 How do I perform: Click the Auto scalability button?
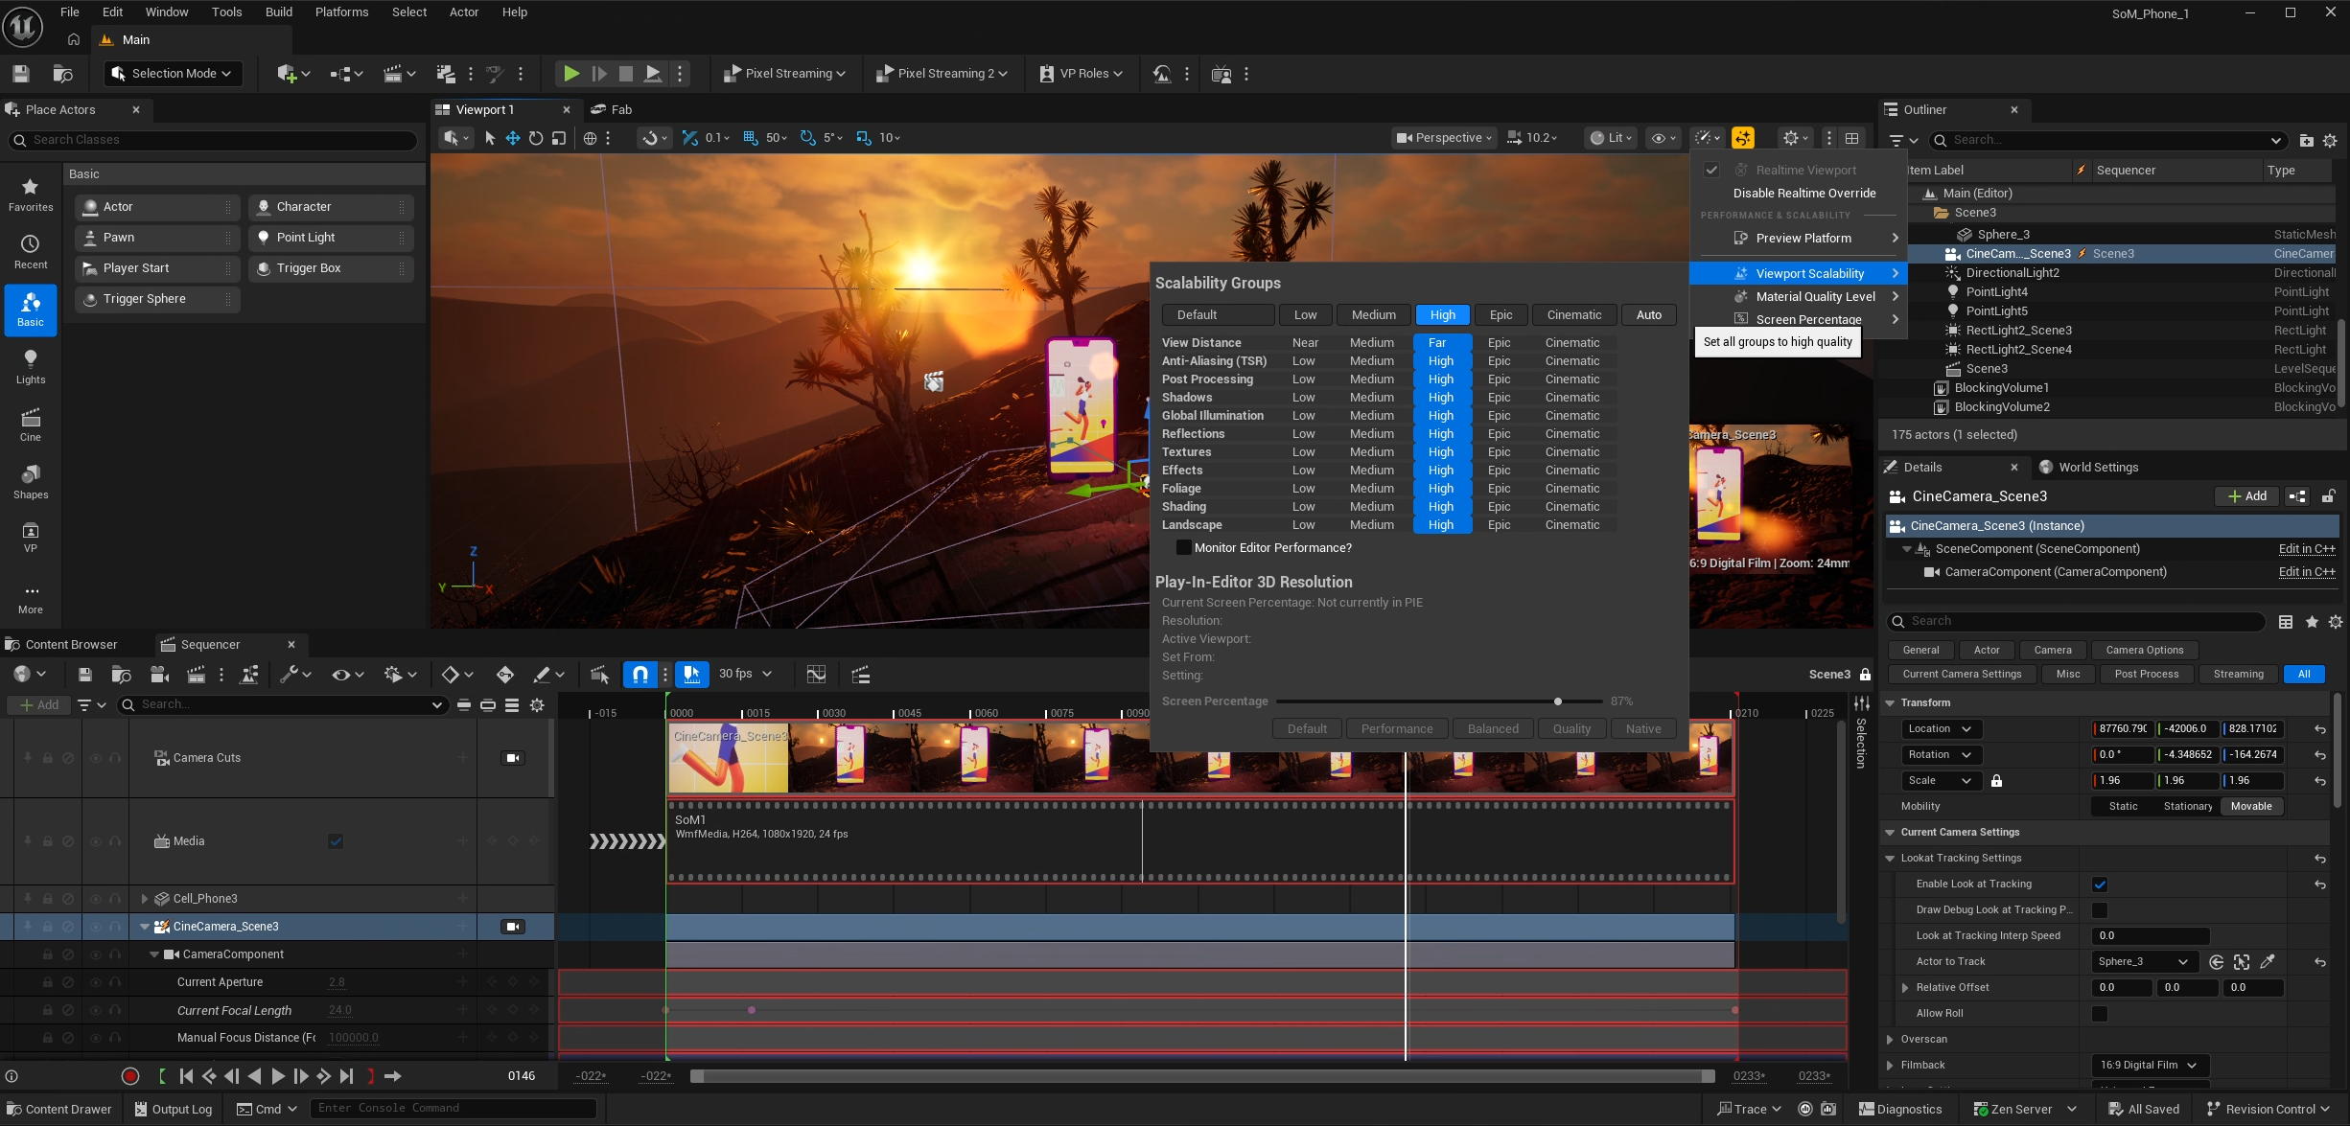(x=1649, y=315)
